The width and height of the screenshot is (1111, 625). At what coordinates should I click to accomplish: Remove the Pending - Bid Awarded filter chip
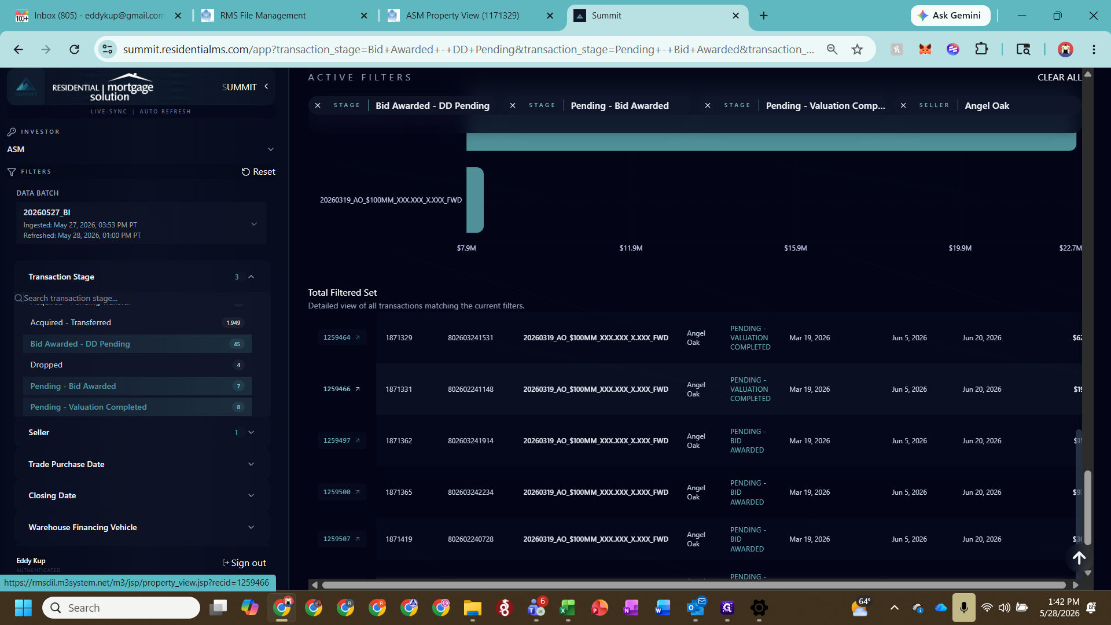513,105
